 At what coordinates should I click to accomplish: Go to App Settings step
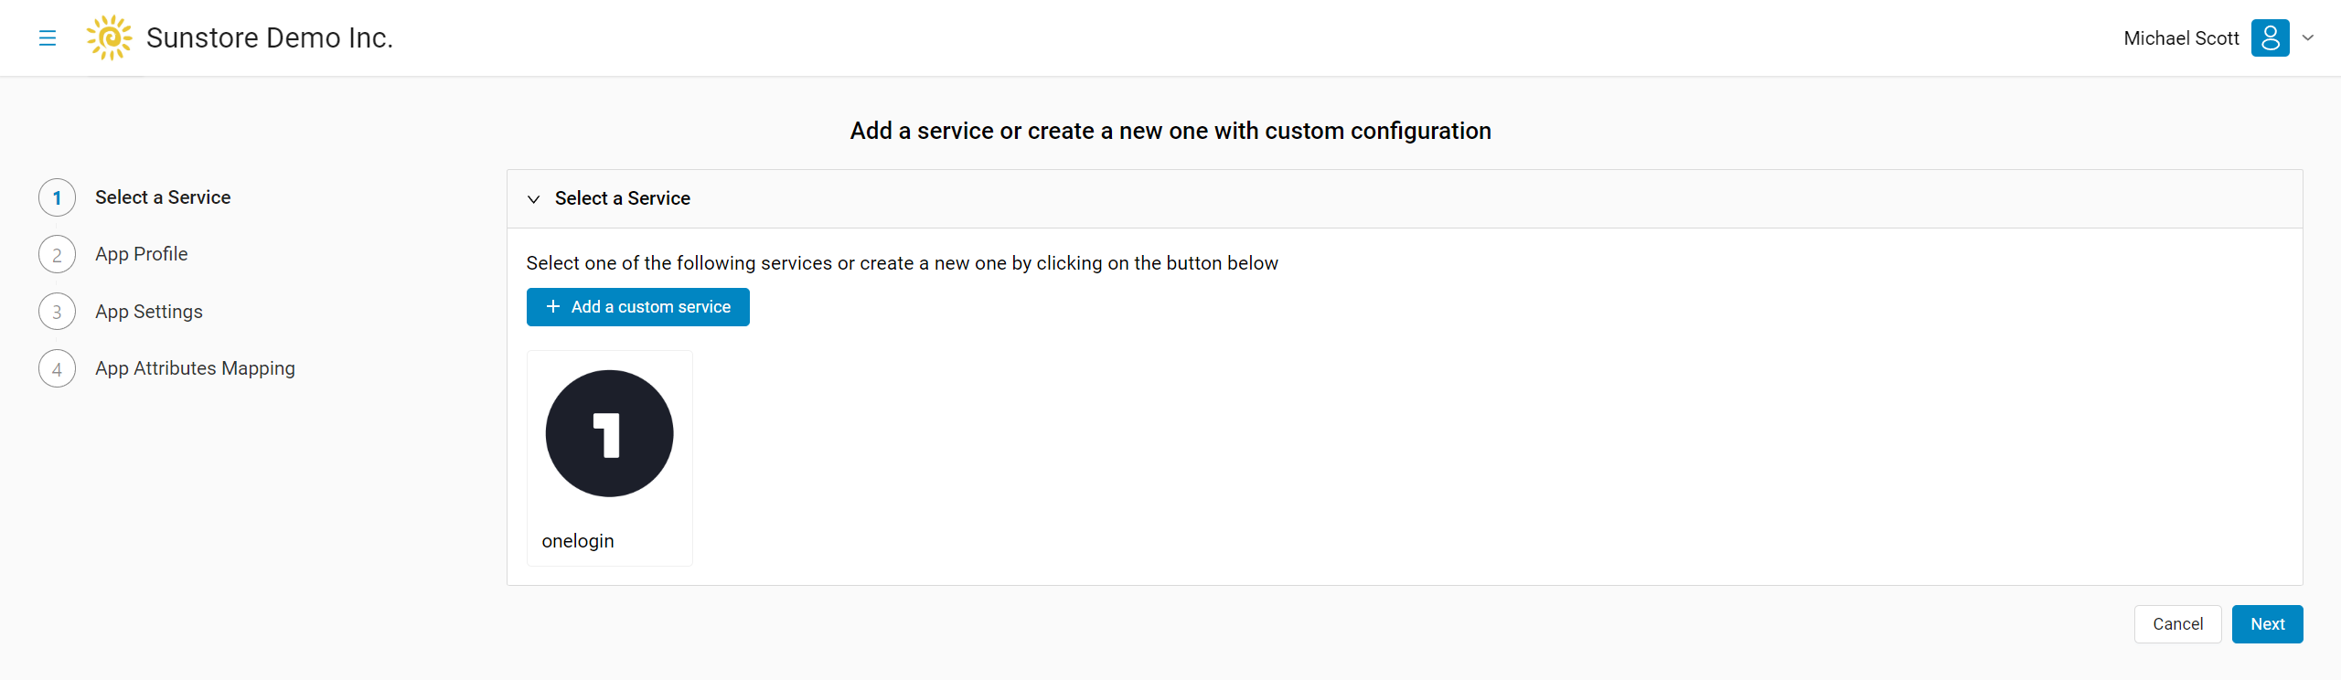(149, 312)
